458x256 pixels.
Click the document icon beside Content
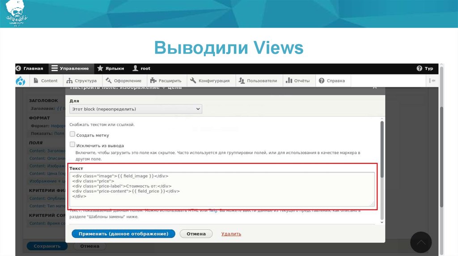click(x=36, y=80)
